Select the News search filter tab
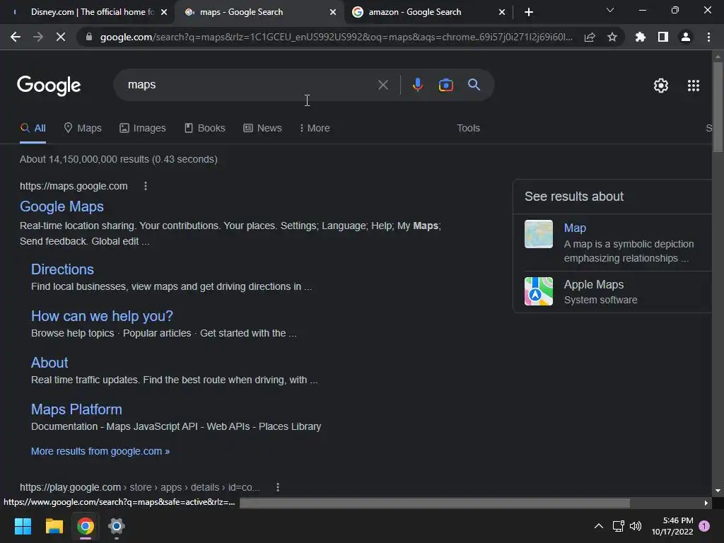 tap(262, 128)
